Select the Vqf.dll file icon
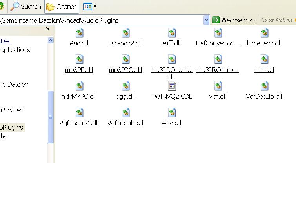296x202 pixels. pos(218,86)
